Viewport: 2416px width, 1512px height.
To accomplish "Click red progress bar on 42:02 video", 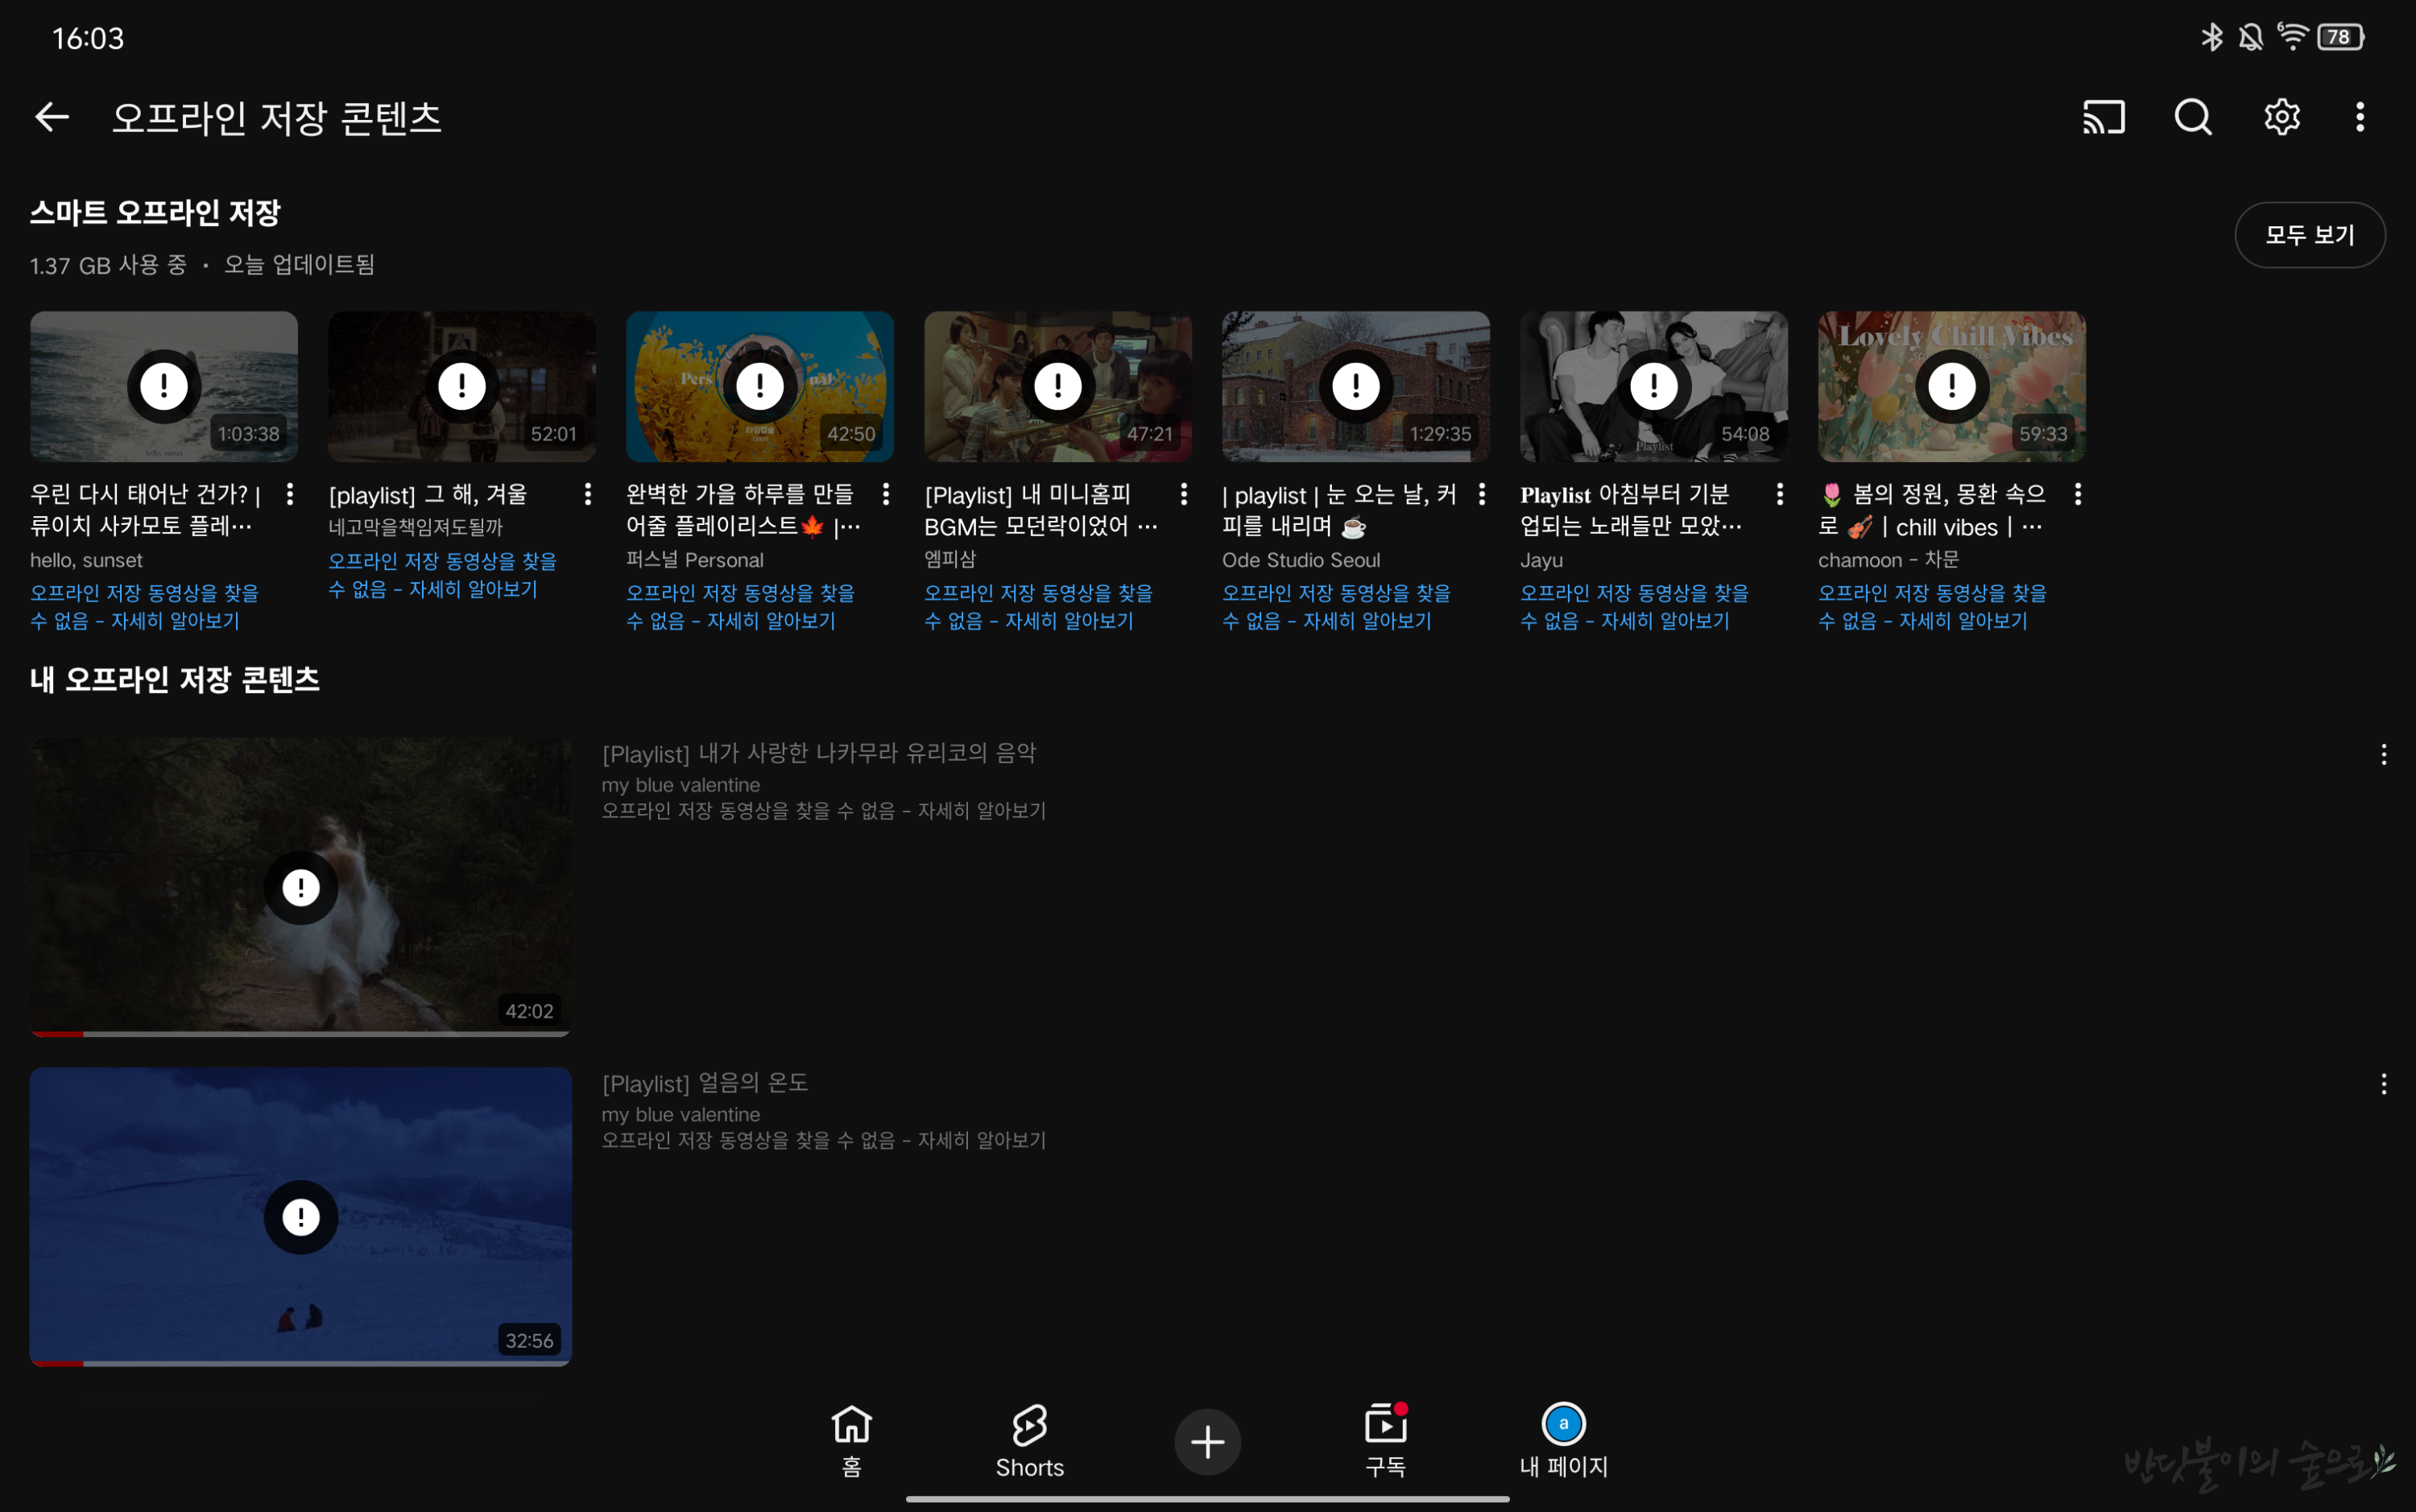I will pos(57,1033).
